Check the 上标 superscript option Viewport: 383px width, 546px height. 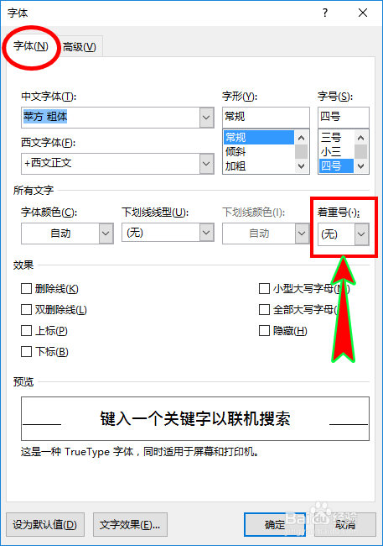(27, 330)
